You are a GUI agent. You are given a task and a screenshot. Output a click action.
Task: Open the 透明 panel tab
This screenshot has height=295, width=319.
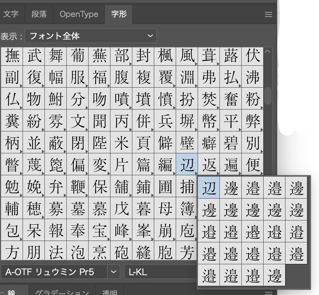(109, 291)
